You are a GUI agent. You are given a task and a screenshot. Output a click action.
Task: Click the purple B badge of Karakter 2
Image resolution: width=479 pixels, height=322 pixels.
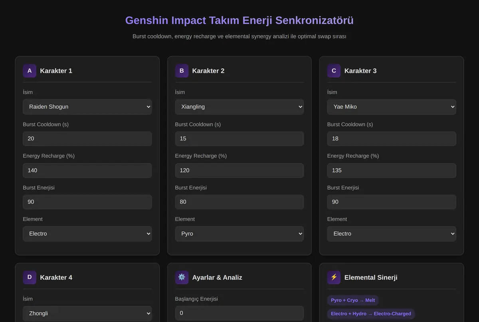pos(182,71)
